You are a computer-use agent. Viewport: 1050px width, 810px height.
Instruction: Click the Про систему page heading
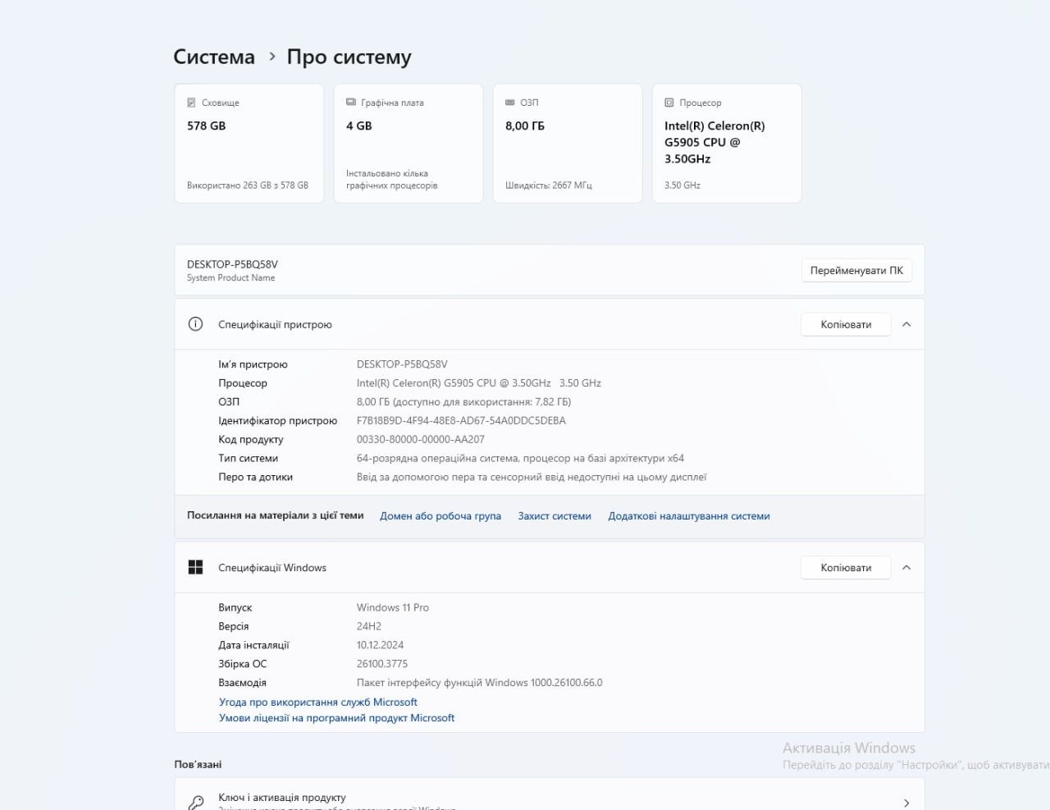(x=349, y=57)
